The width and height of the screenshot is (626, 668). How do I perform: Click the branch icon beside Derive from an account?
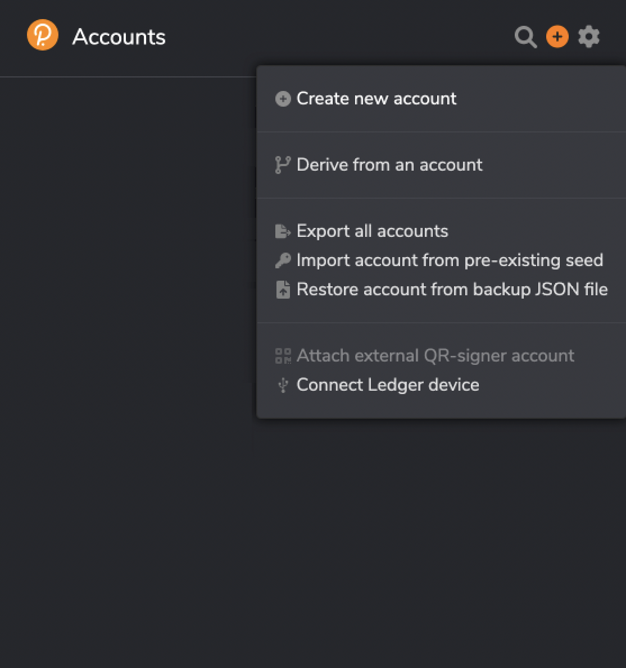pos(282,165)
